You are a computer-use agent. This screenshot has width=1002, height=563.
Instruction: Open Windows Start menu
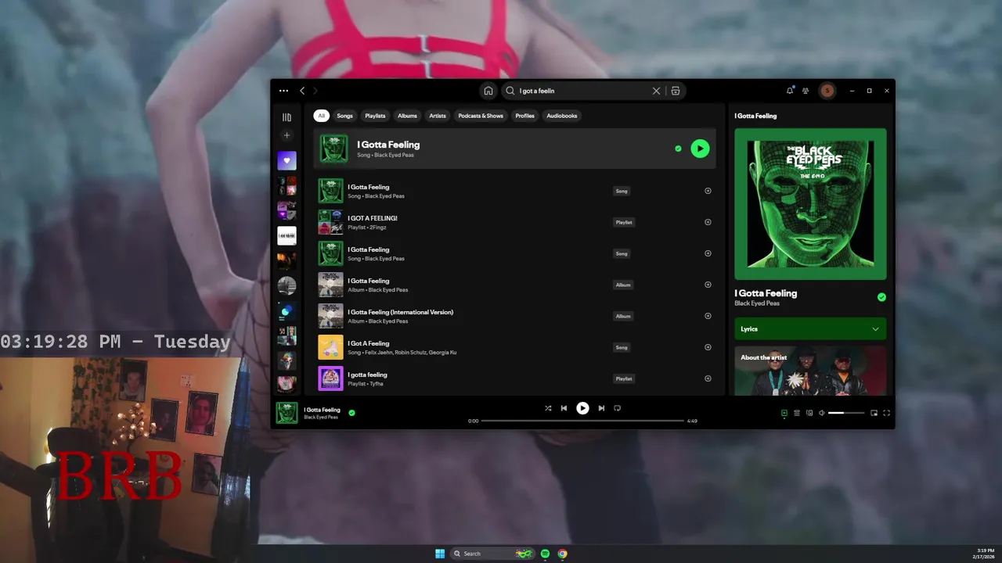pos(440,554)
